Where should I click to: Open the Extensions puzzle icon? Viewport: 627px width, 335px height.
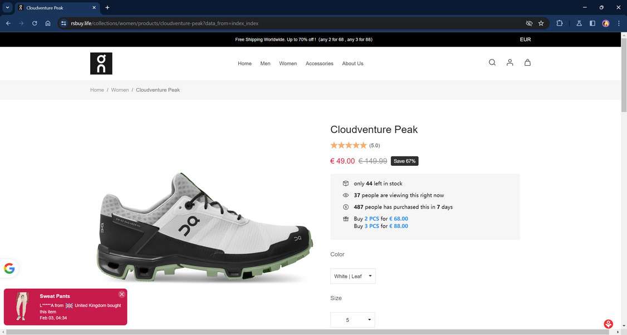(560, 23)
